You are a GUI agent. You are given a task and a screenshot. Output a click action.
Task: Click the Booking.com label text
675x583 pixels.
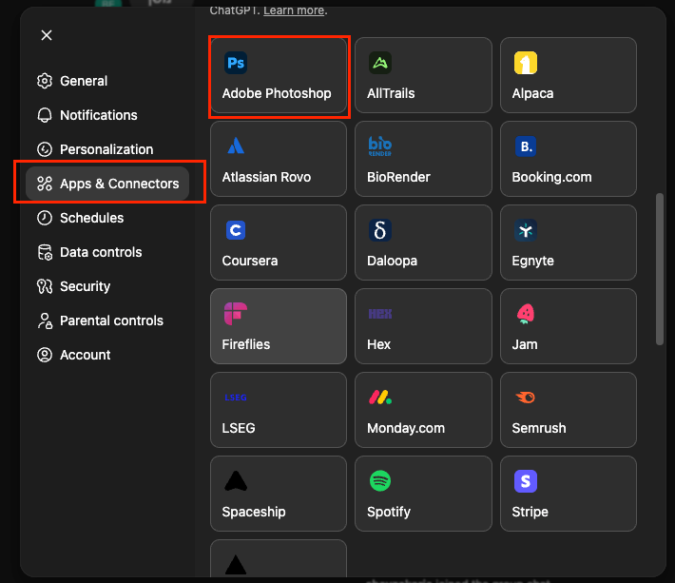551,177
